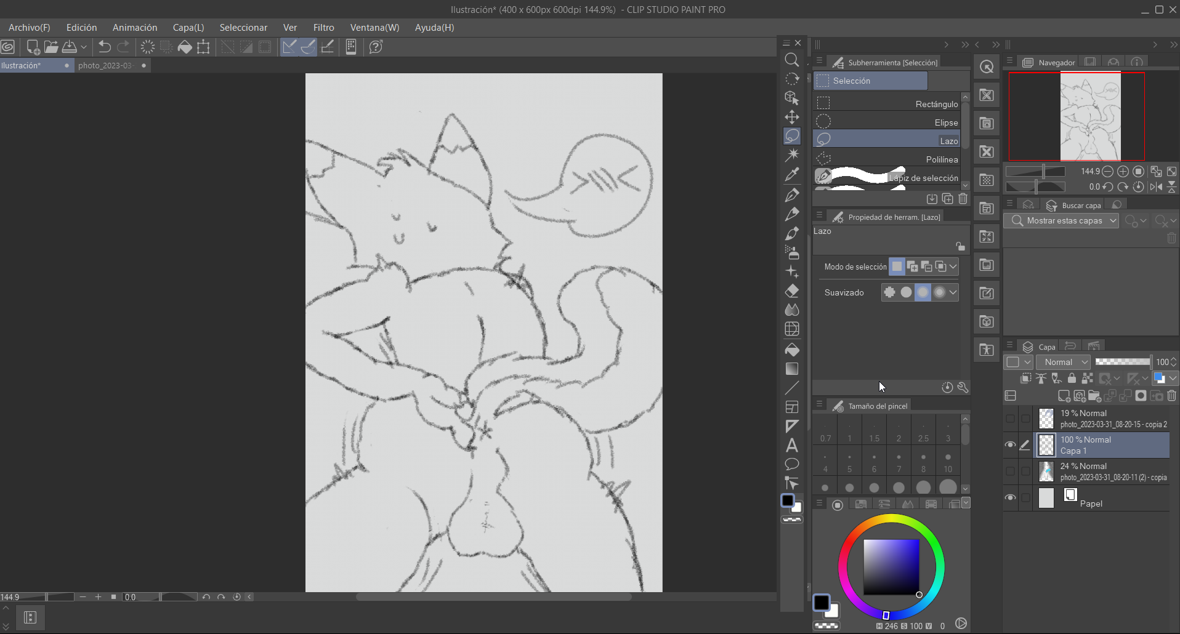
Task: Toggle visibility of Capa 1 layer
Action: [x=1010, y=445]
